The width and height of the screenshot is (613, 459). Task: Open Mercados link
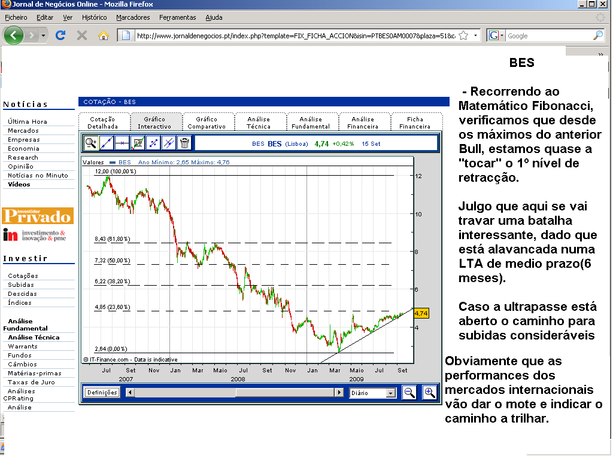[23, 130]
